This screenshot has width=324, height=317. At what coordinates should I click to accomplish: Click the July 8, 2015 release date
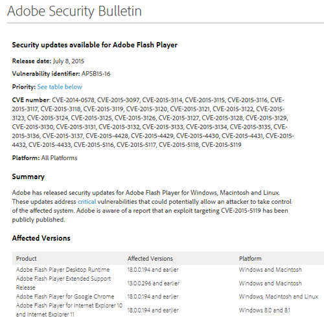coord(69,61)
